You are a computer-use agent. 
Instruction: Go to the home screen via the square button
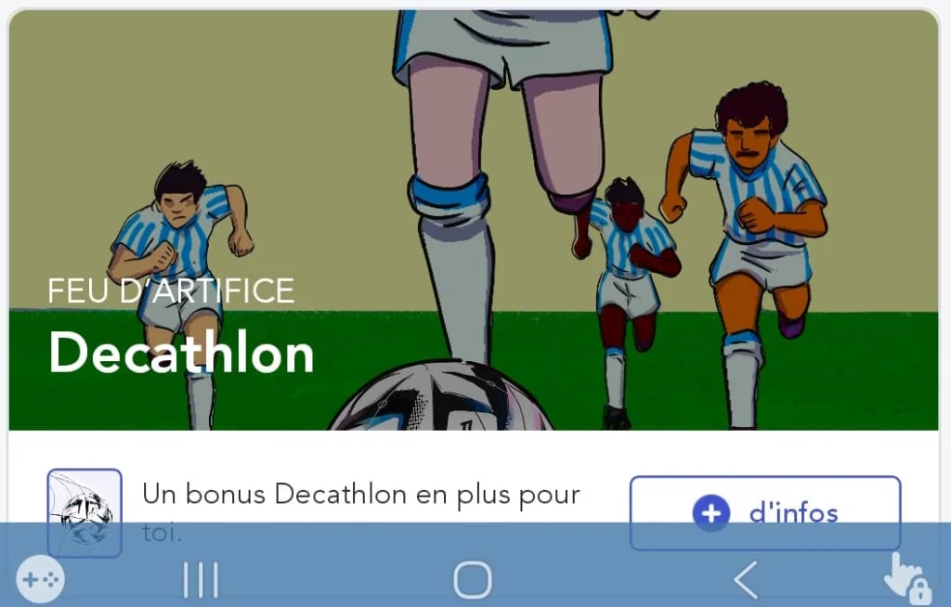[x=473, y=580]
